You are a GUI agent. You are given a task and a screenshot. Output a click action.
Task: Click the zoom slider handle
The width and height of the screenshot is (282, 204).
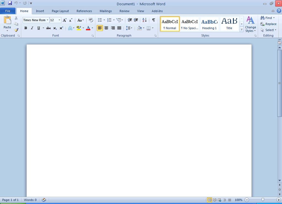coord(263,200)
